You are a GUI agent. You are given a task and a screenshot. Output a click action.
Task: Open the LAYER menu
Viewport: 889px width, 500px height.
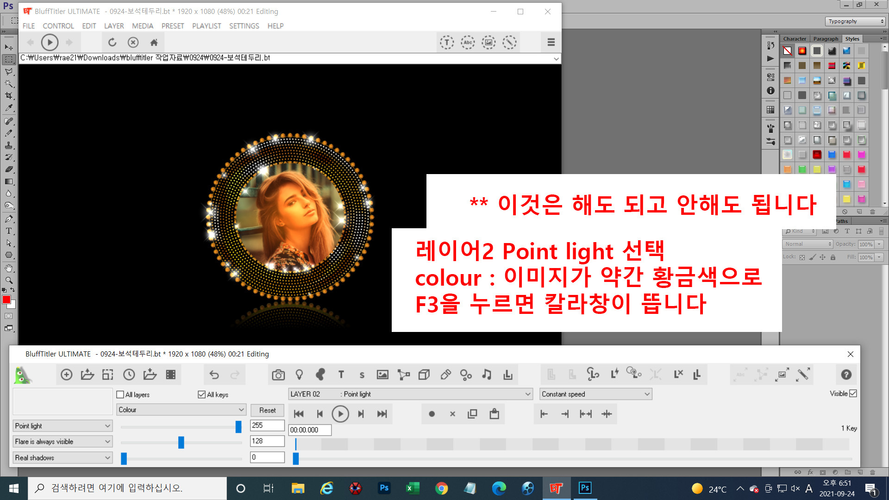114,26
